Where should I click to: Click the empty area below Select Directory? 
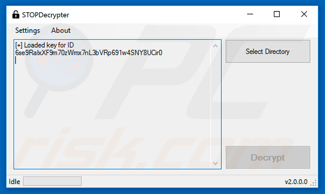(x=268, y=104)
